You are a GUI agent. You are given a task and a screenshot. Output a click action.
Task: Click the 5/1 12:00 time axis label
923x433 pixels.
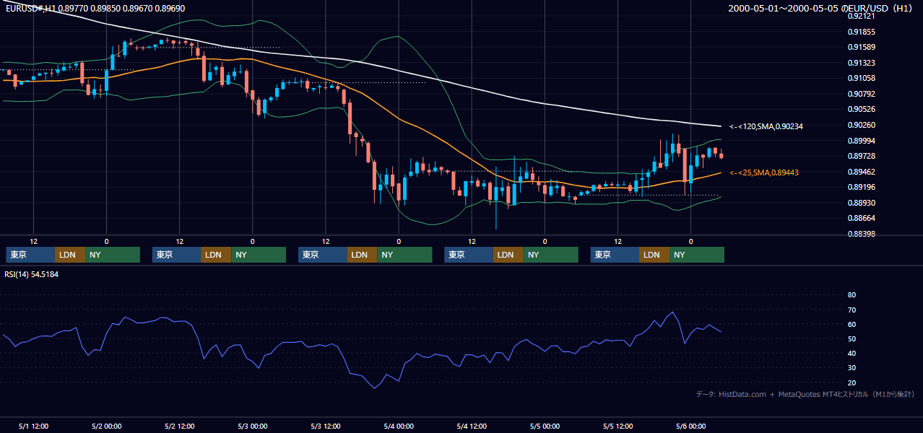33,426
